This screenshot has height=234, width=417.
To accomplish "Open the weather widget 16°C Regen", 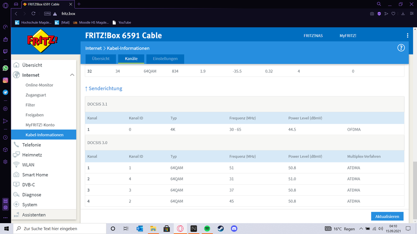I will point(340,229).
